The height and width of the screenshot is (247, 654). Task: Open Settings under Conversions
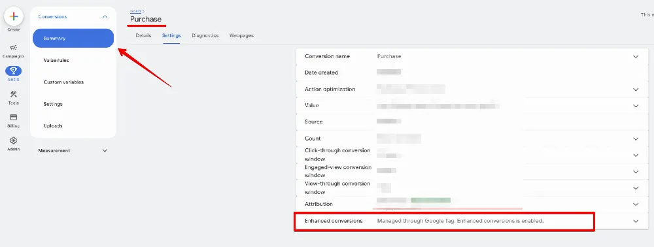click(x=53, y=104)
